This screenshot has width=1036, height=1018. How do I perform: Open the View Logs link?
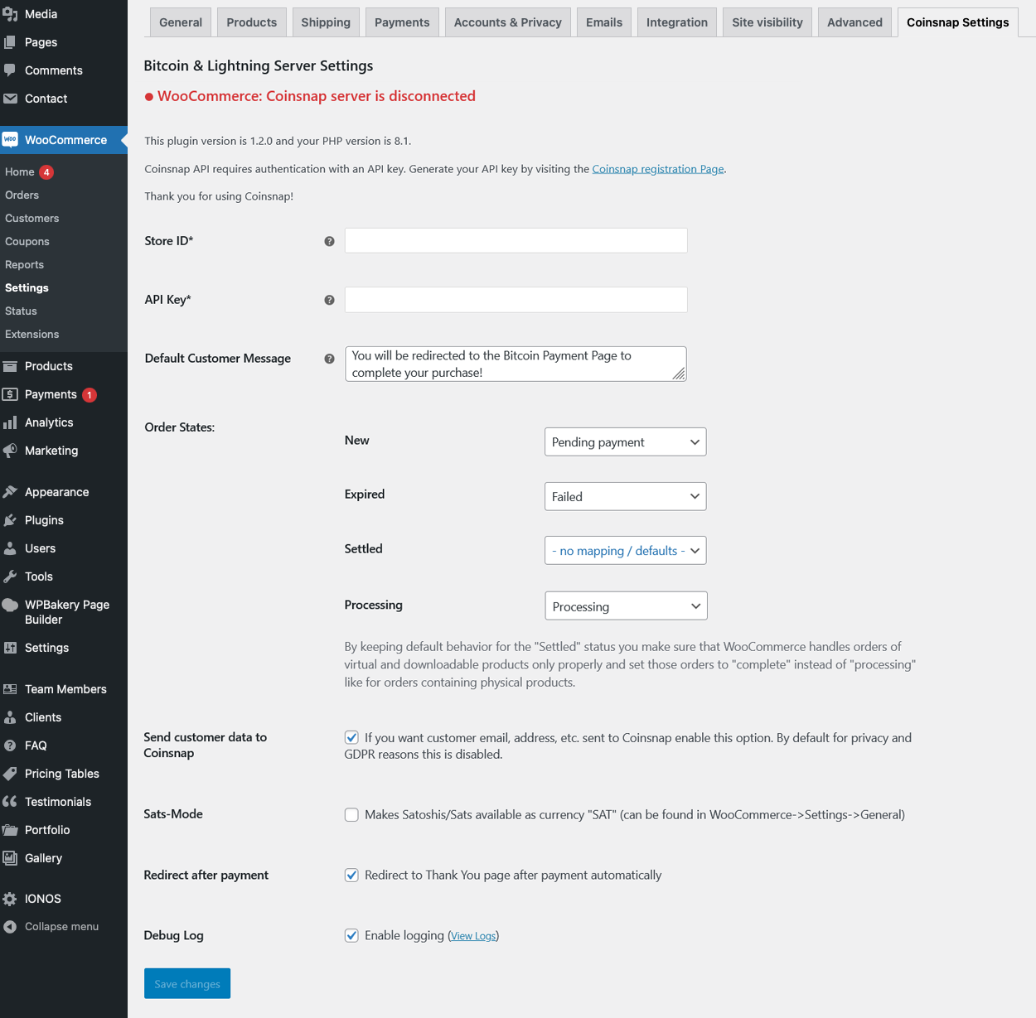point(473,936)
